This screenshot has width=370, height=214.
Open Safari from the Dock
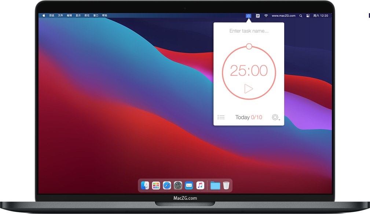(x=166, y=185)
